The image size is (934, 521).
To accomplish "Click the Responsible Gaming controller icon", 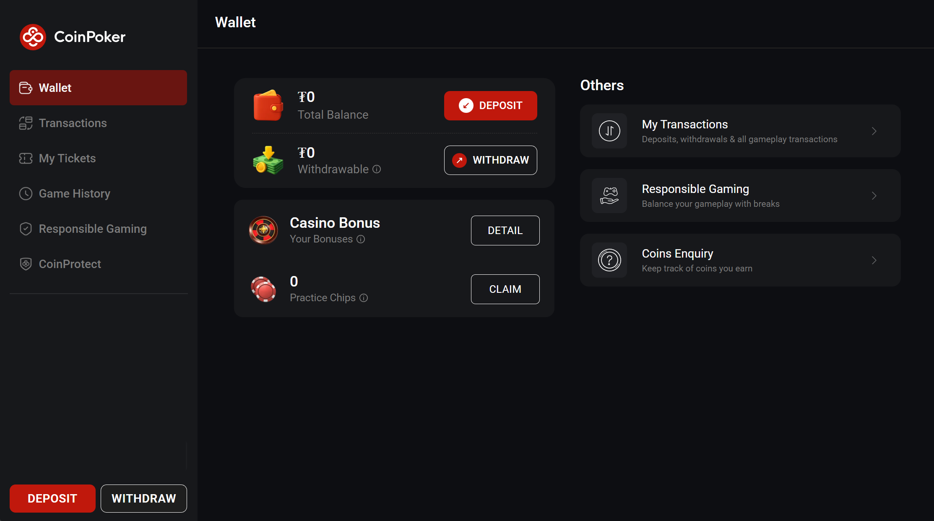I will click(x=609, y=195).
